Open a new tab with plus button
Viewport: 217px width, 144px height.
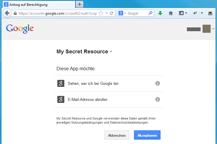click(x=80, y=4)
